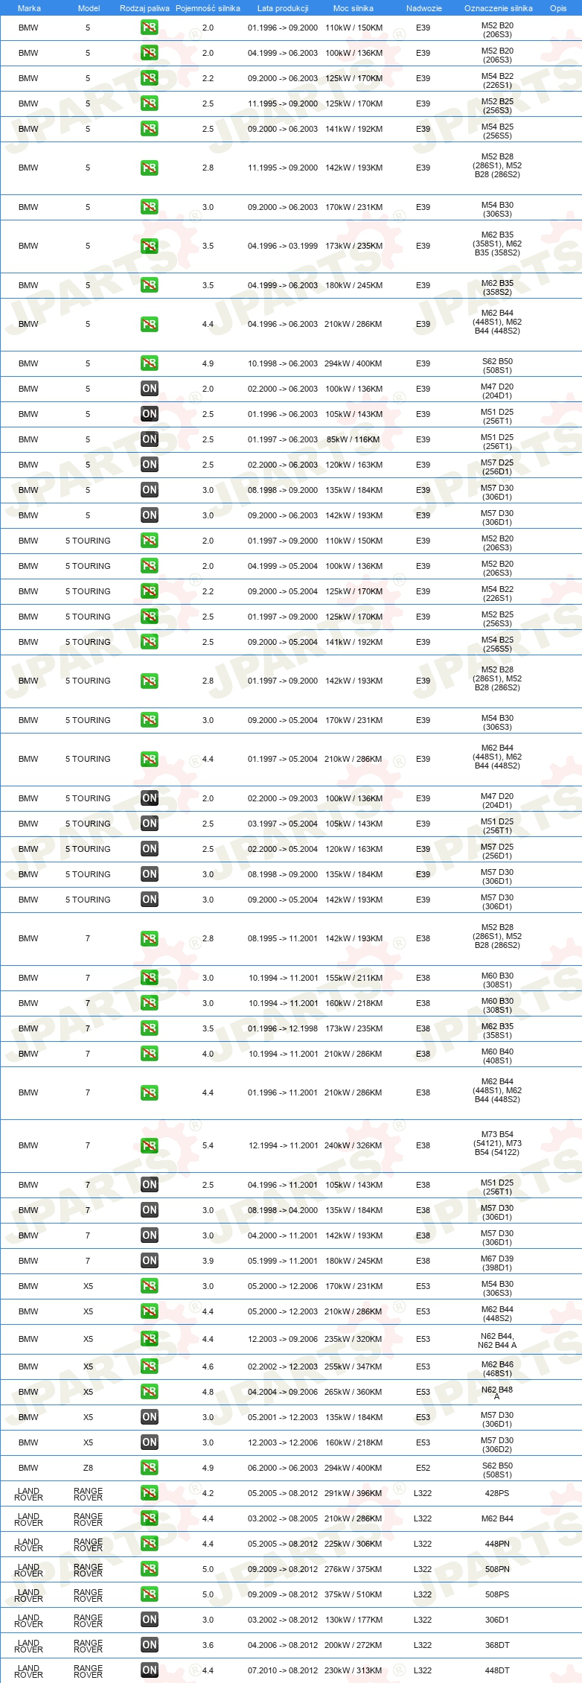Select the 130kW / 177KM power cell
Screen dimensions: 582x1683
(354, 1620)
